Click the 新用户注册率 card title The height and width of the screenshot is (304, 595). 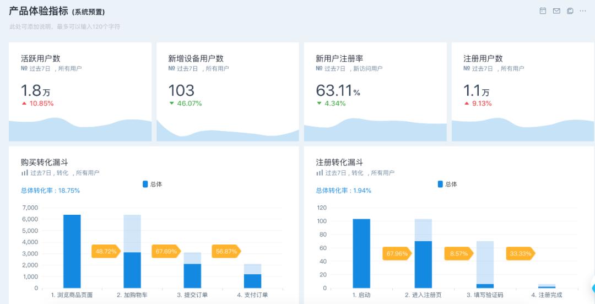pos(339,58)
